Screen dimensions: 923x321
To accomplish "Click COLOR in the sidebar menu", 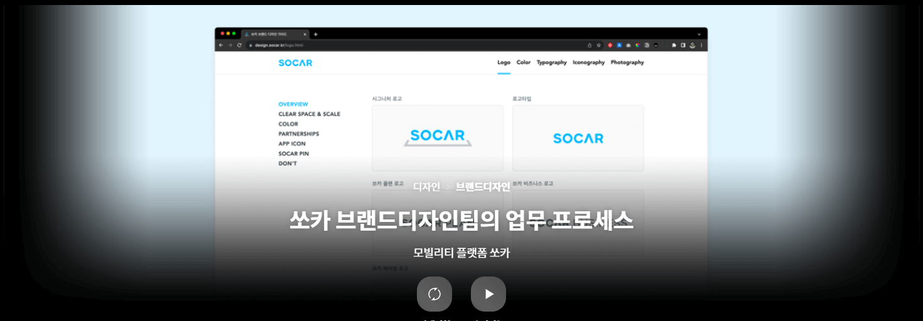I will pyautogui.click(x=288, y=124).
